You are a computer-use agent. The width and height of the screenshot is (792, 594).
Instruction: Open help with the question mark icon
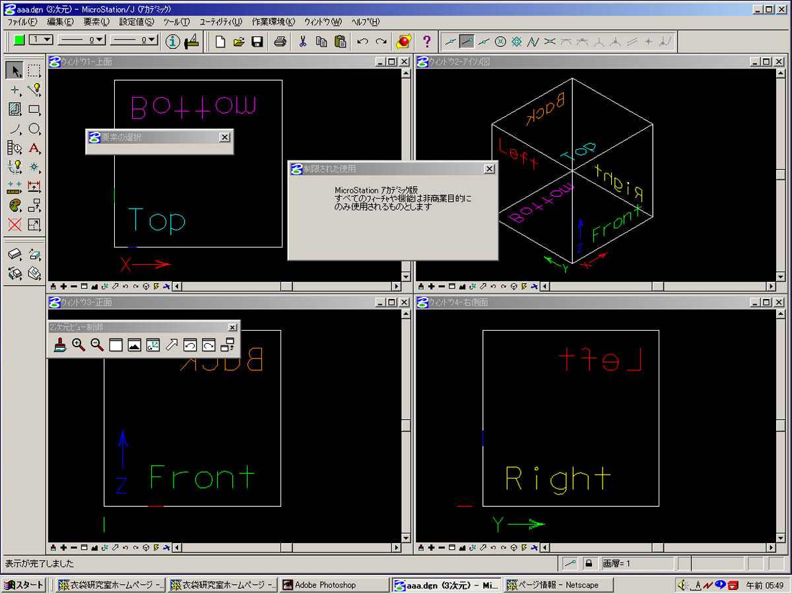click(426, 42)
